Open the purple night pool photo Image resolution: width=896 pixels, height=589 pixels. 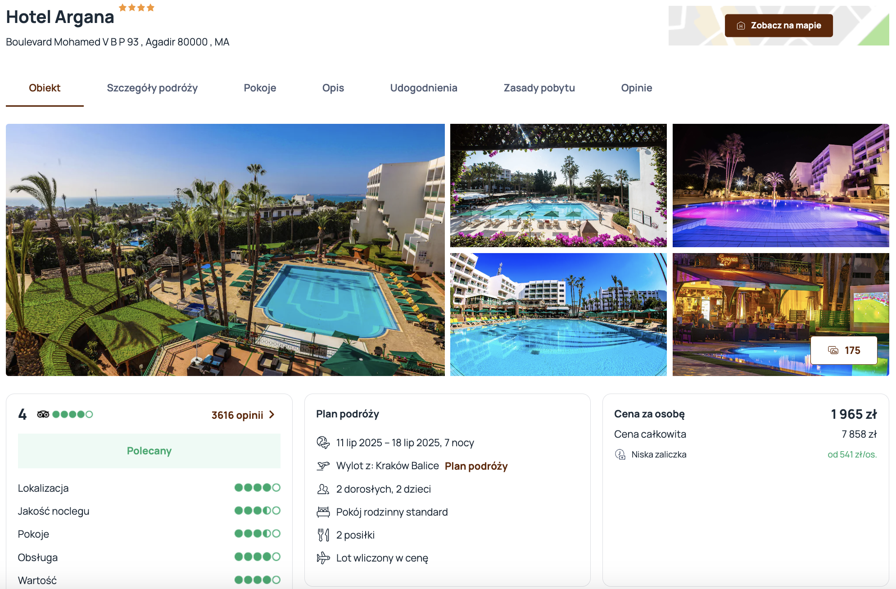[x=781, y=186]
